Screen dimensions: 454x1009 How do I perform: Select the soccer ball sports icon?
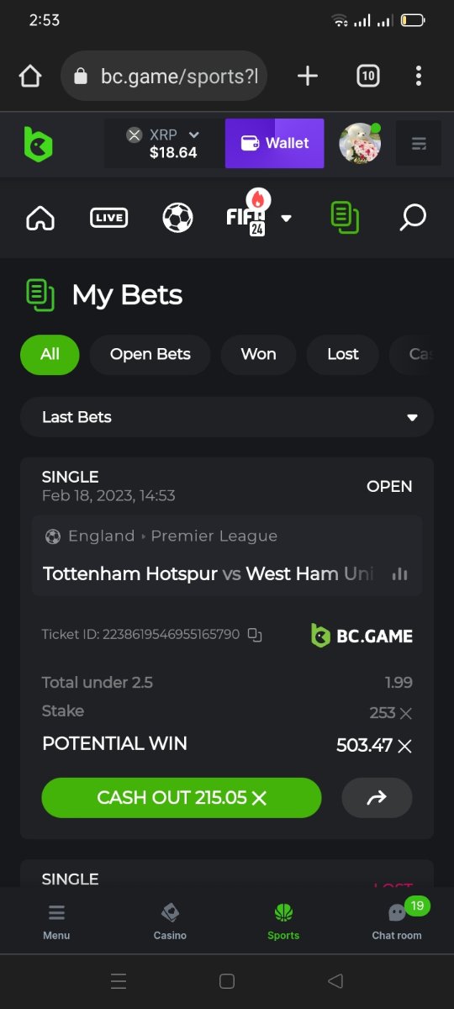point(177,218)
